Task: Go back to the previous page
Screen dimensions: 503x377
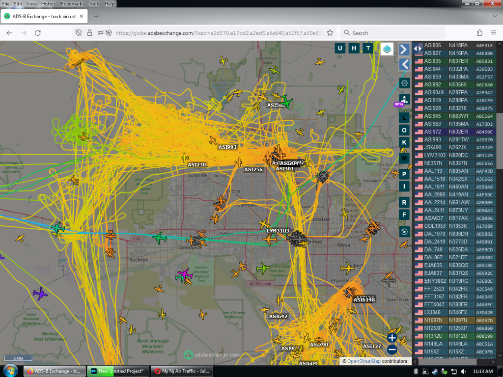Action: (9, 33)
